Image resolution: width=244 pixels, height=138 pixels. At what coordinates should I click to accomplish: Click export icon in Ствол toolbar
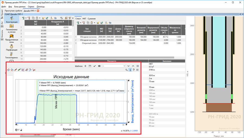[x=102, y=23]
